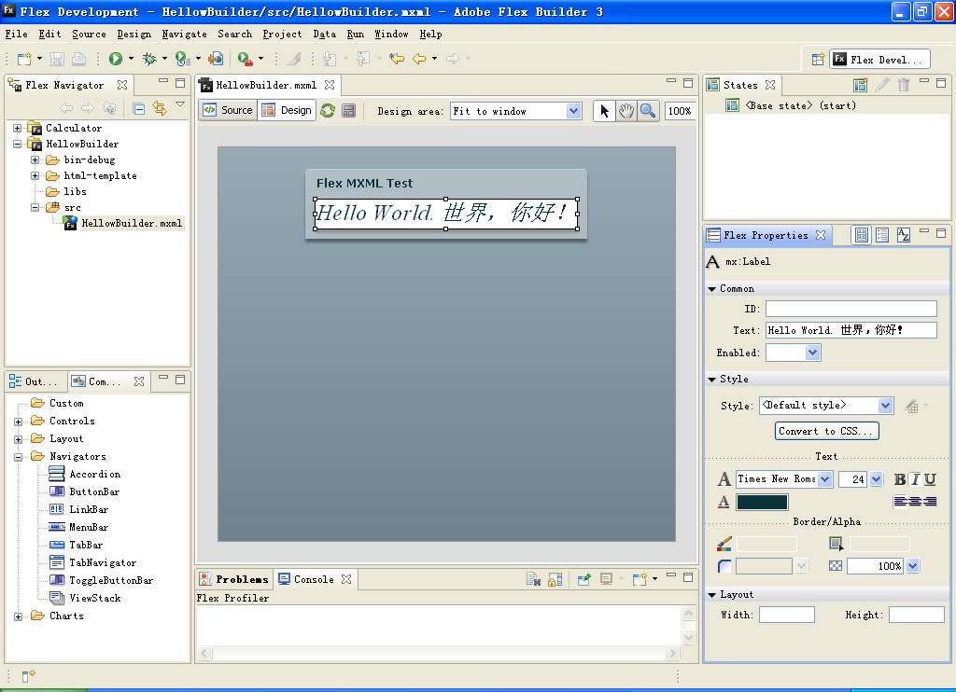The height and width of the screenshot is (692, 956).
Task: Open font size 24 dropdown
Action: pos(876,479)
